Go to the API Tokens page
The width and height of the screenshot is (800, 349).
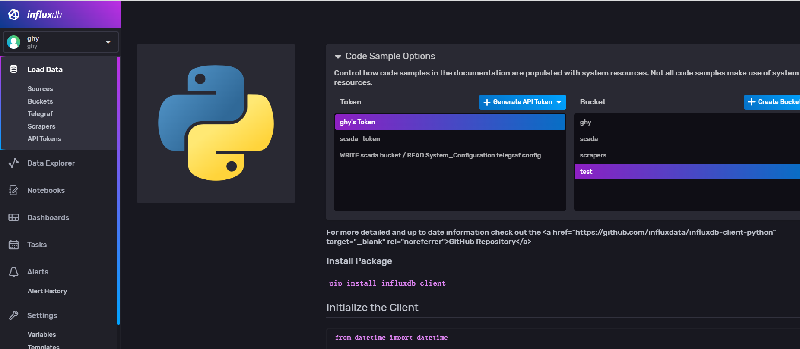44,139
